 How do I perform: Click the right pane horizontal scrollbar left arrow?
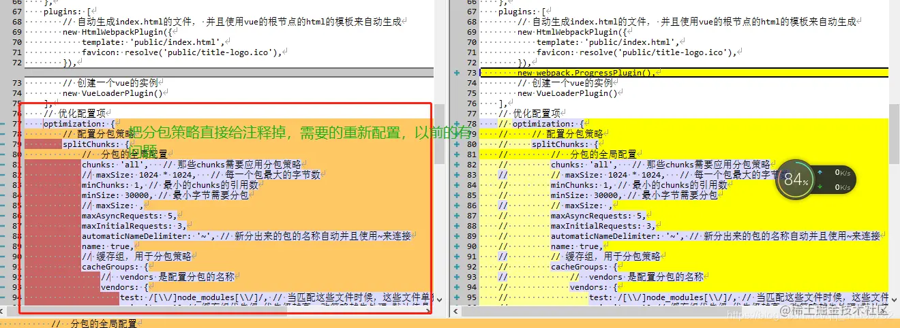coord(455,310)
